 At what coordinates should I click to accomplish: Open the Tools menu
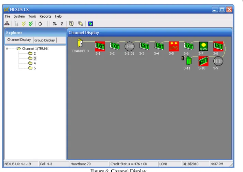(x=32, y=16)
